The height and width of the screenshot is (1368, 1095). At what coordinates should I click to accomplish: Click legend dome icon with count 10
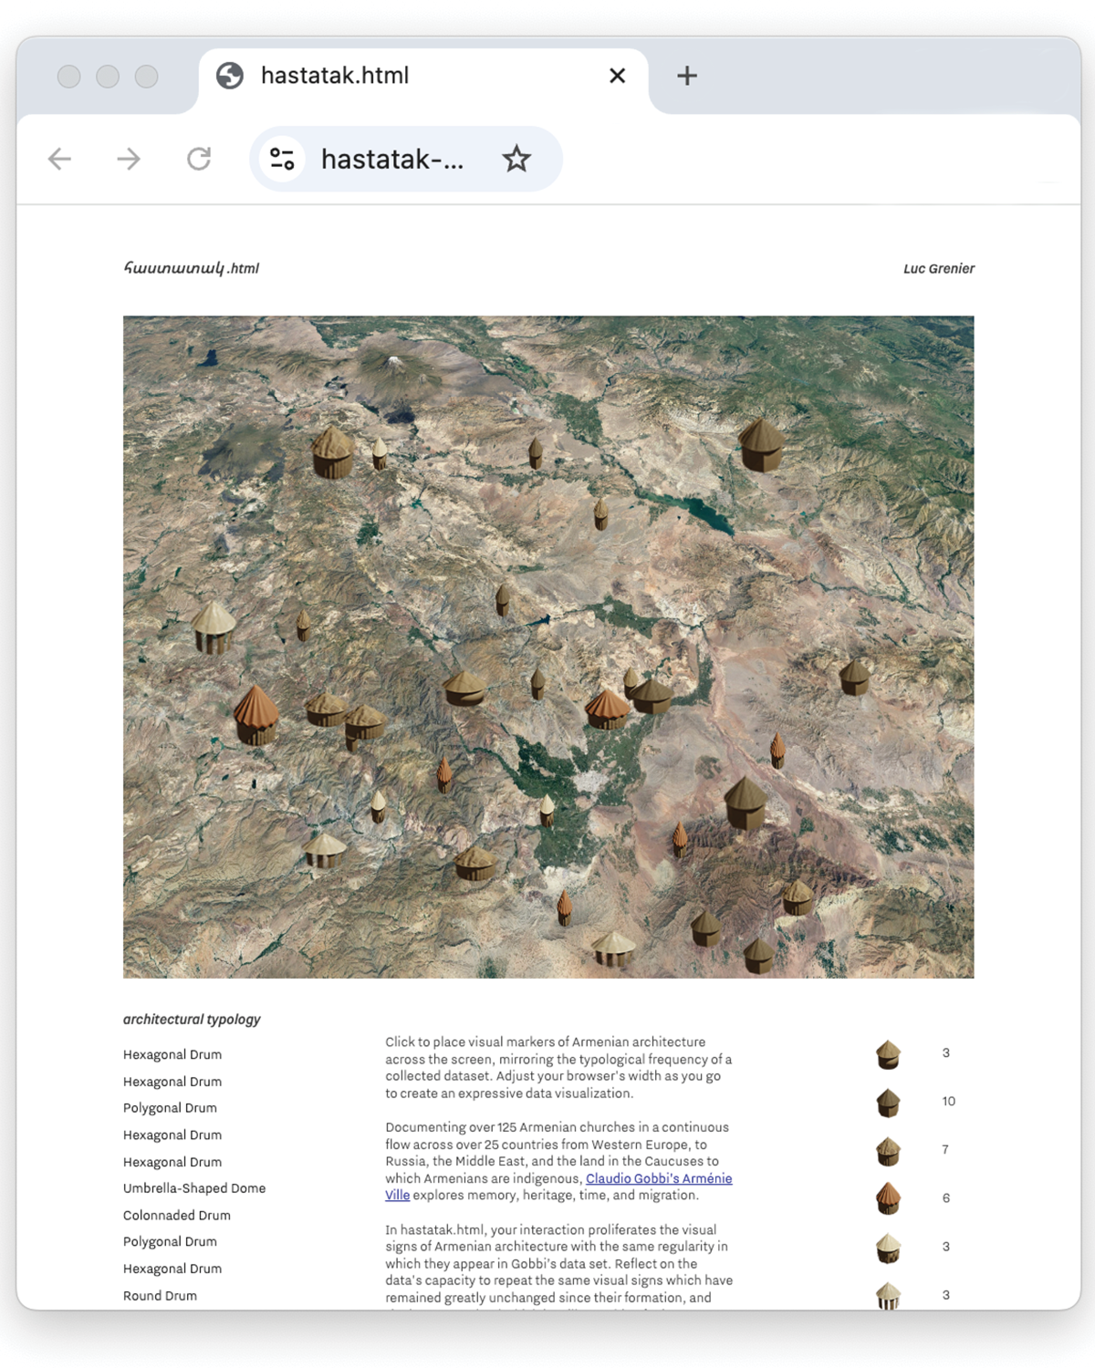(x=887, y=1103)
